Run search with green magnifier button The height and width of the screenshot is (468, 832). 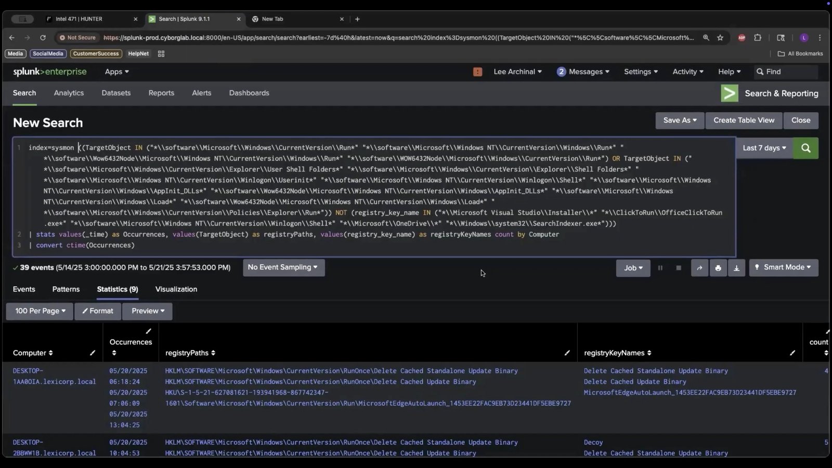click(x=805, y=148)
